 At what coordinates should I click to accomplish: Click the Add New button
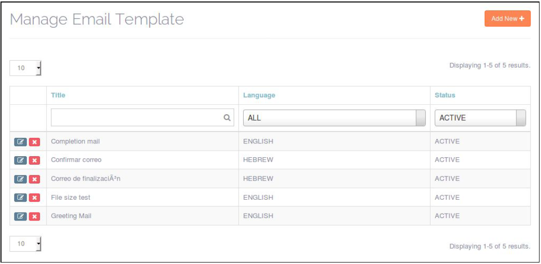point(507,19)
